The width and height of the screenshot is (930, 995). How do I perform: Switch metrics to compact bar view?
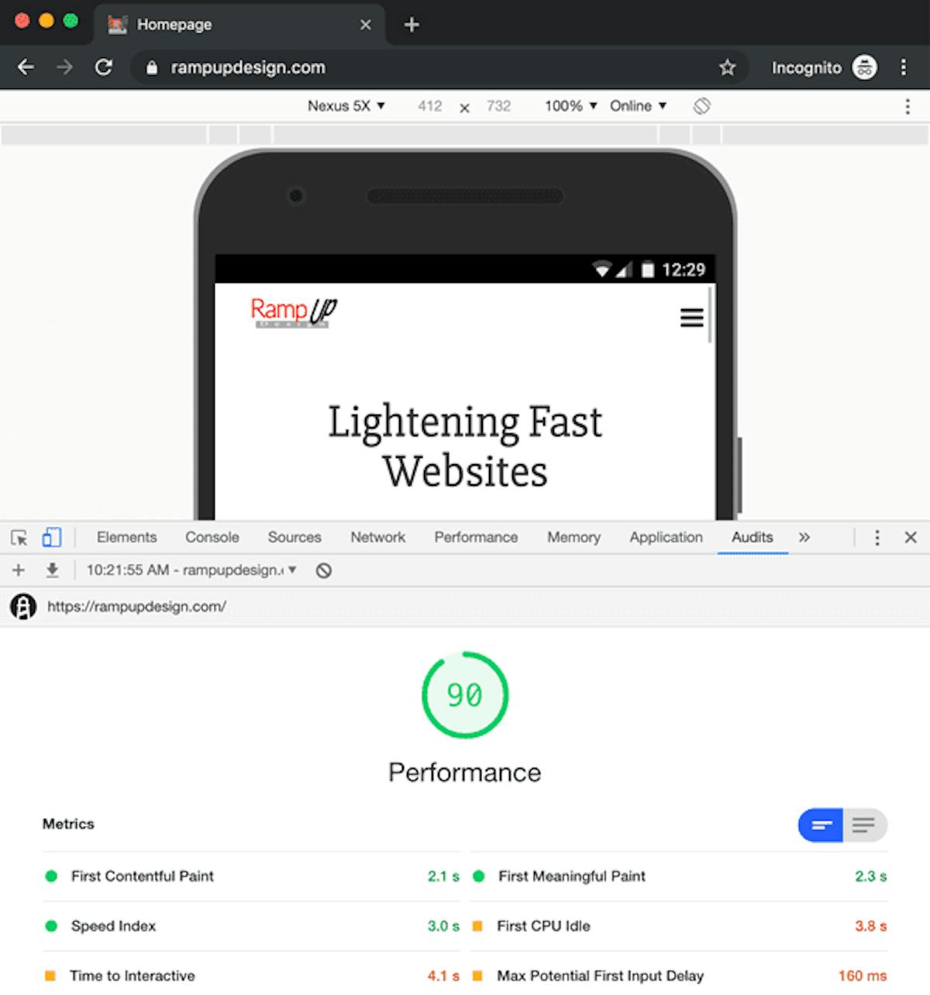(821, 825)
